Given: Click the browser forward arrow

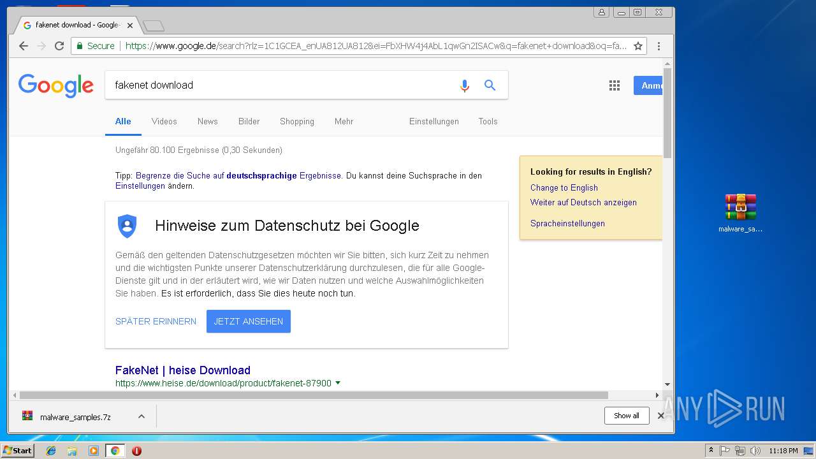Looking at the screenshot, I should pyautogui.click(x=41, y=46).
